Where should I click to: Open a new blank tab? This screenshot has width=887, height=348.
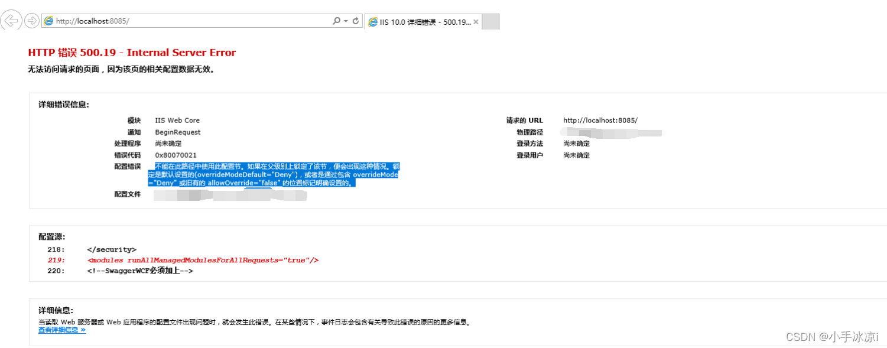coord(491,22)
